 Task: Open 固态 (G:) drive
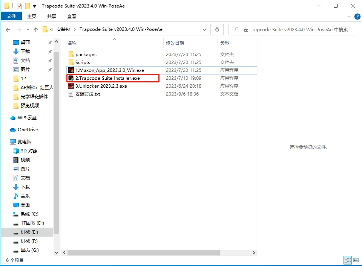pyautogui.click(x=29, y=250)
